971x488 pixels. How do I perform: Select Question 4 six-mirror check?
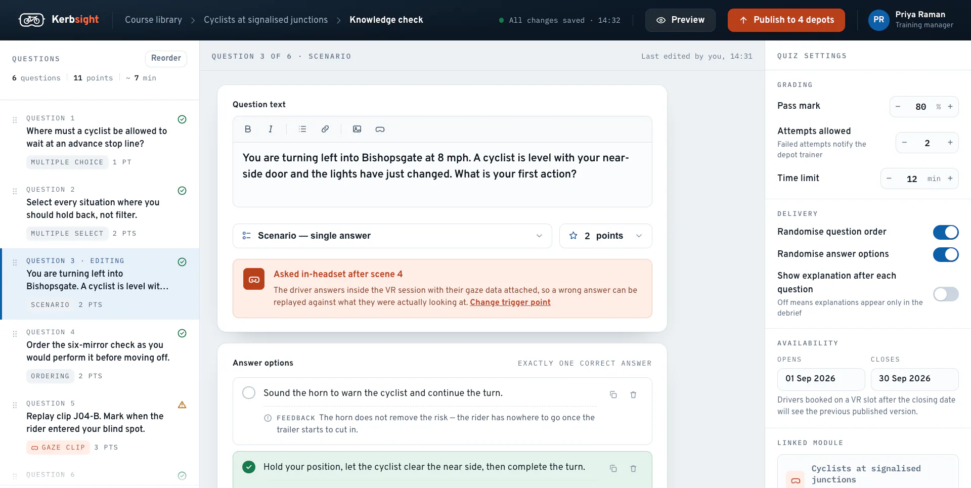click(100, 354)
